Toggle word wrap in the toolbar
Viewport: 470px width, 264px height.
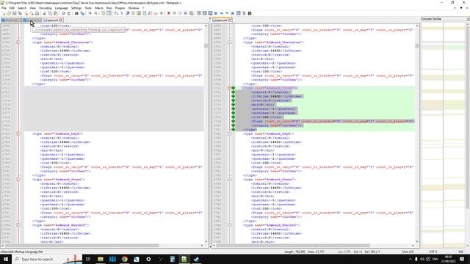[x=116, y=13]
